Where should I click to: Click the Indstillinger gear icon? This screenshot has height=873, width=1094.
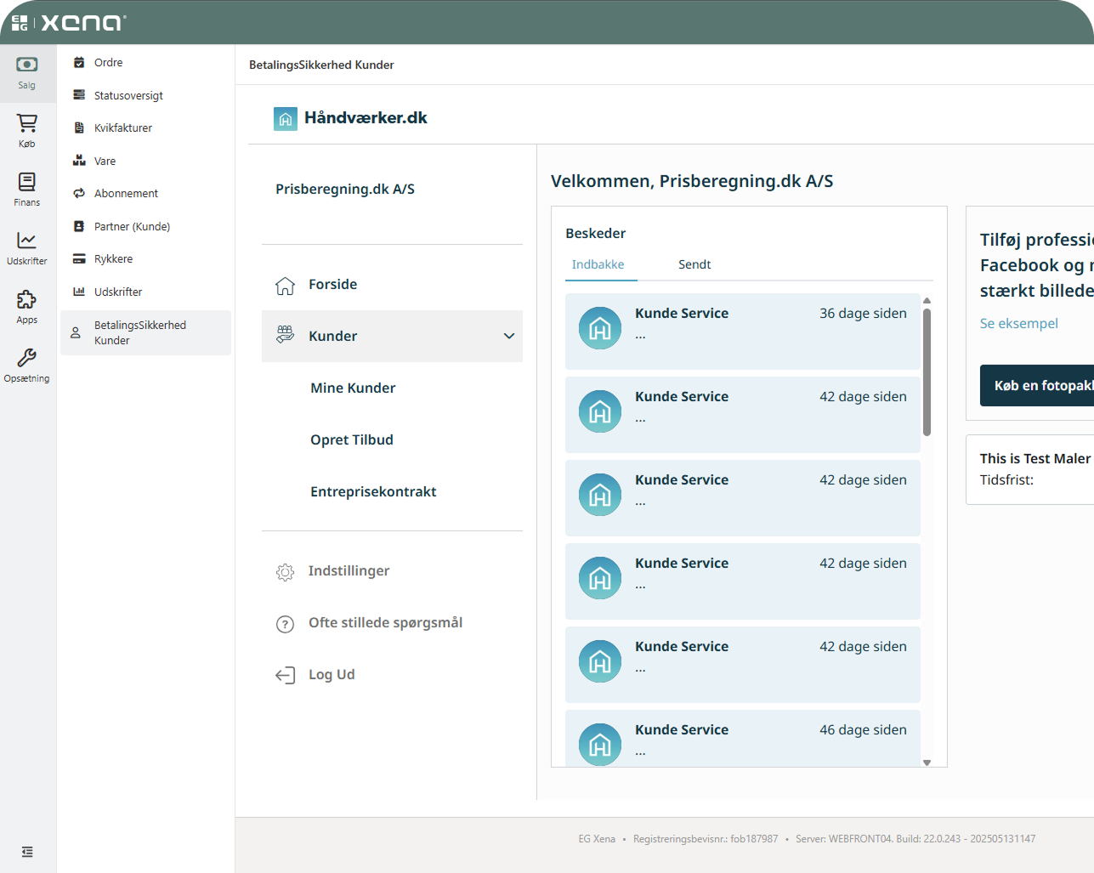coord(285,572)
